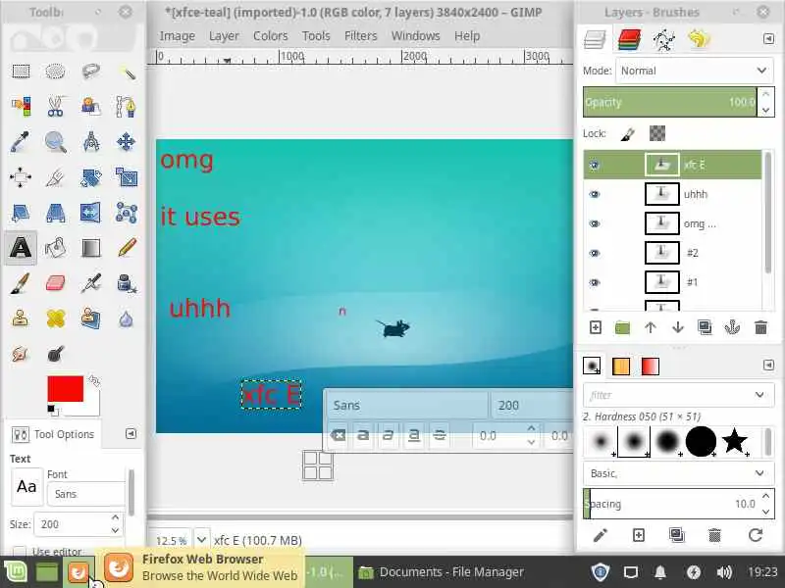The image size is (785, 588).
Task: Select the Measure compass tool
Action: tap(90, 142)
